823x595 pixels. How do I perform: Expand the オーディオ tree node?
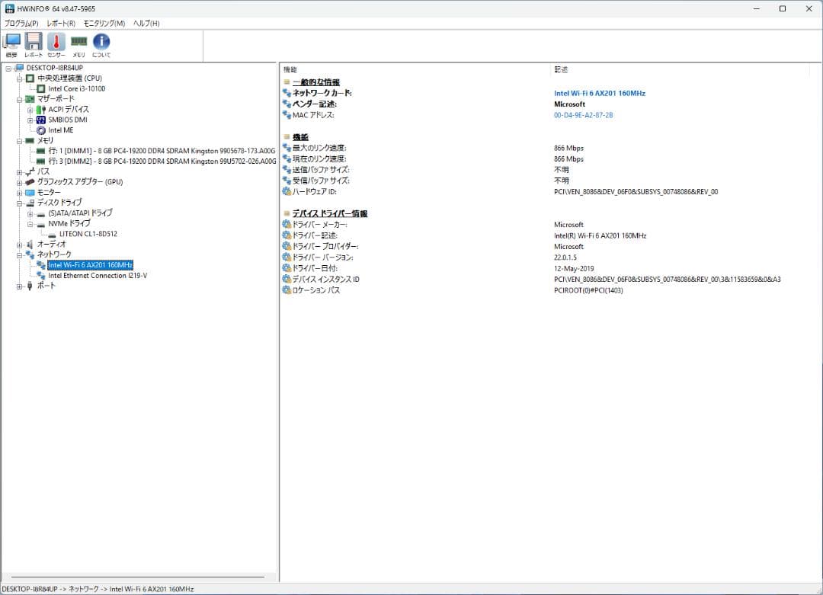pyautogui.click(x=19, y=245)
